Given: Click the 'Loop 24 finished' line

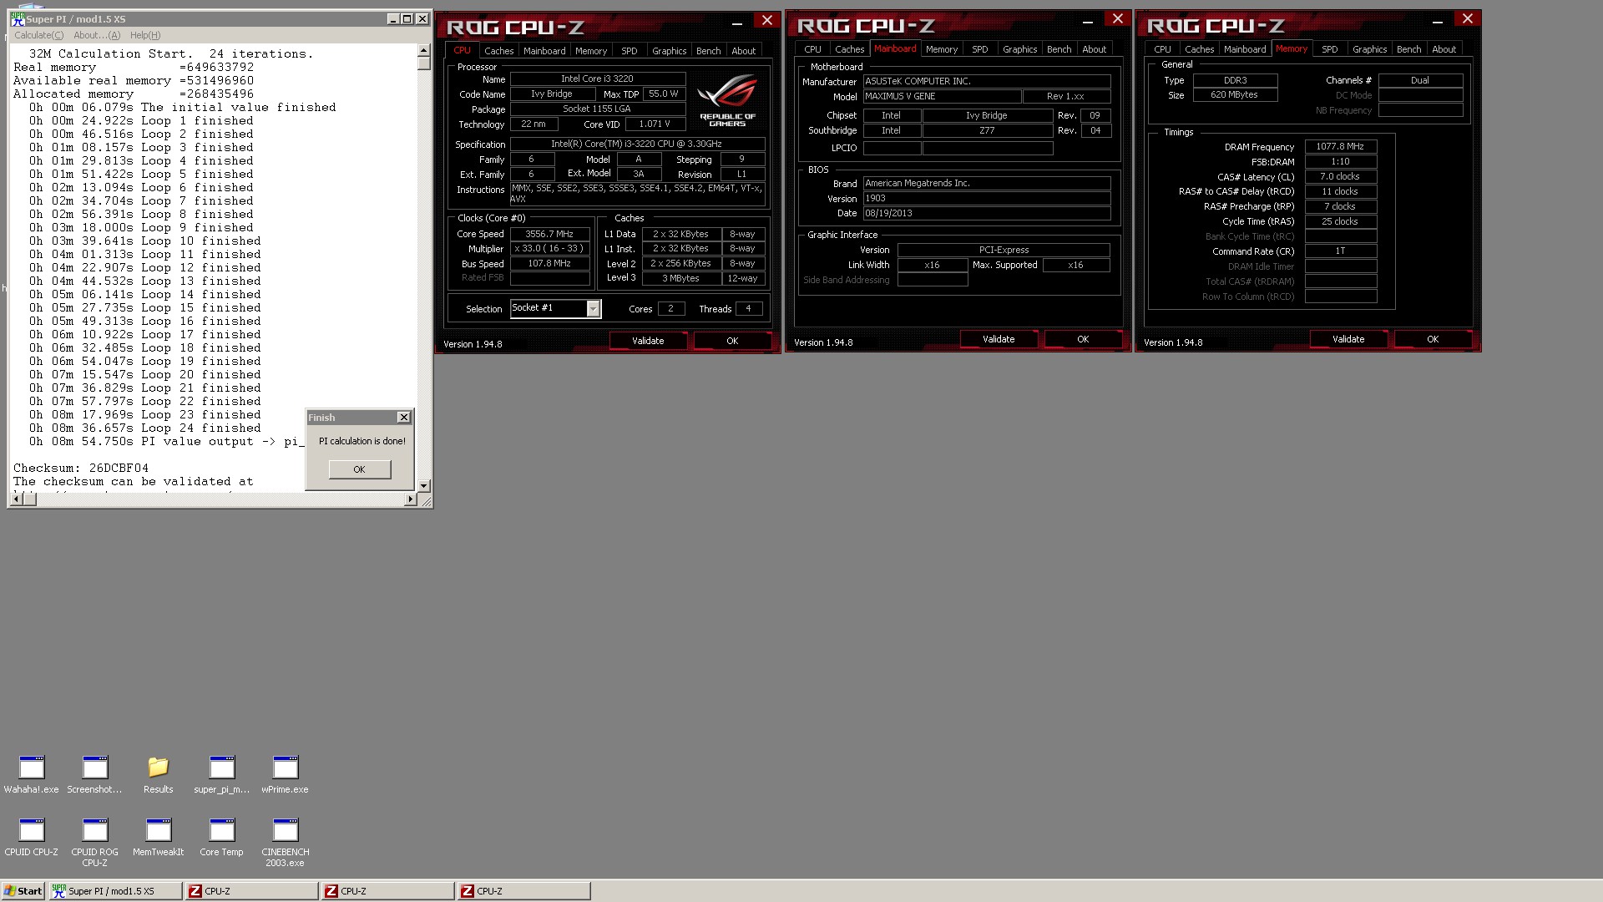Looking at the screenshot, I should [145, 428].
